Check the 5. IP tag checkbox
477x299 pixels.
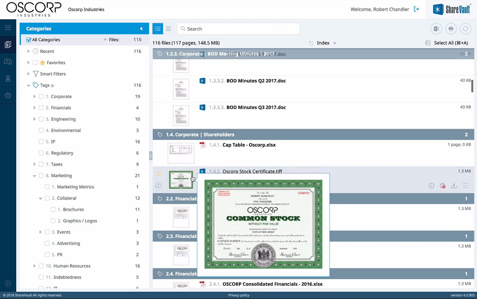41,142
